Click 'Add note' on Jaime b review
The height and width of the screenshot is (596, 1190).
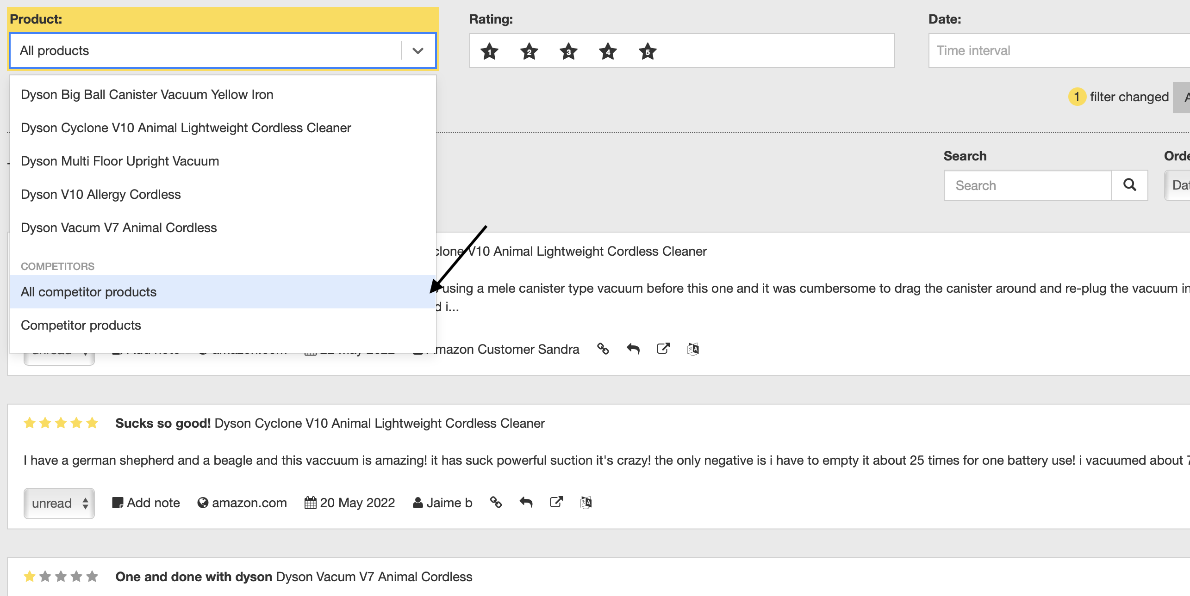point(146,503)
